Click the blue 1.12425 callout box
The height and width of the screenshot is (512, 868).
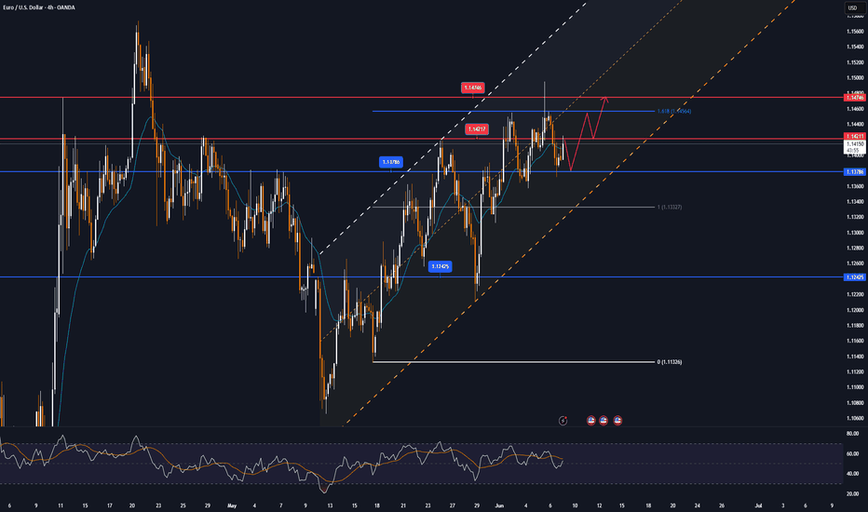point(441,267)
